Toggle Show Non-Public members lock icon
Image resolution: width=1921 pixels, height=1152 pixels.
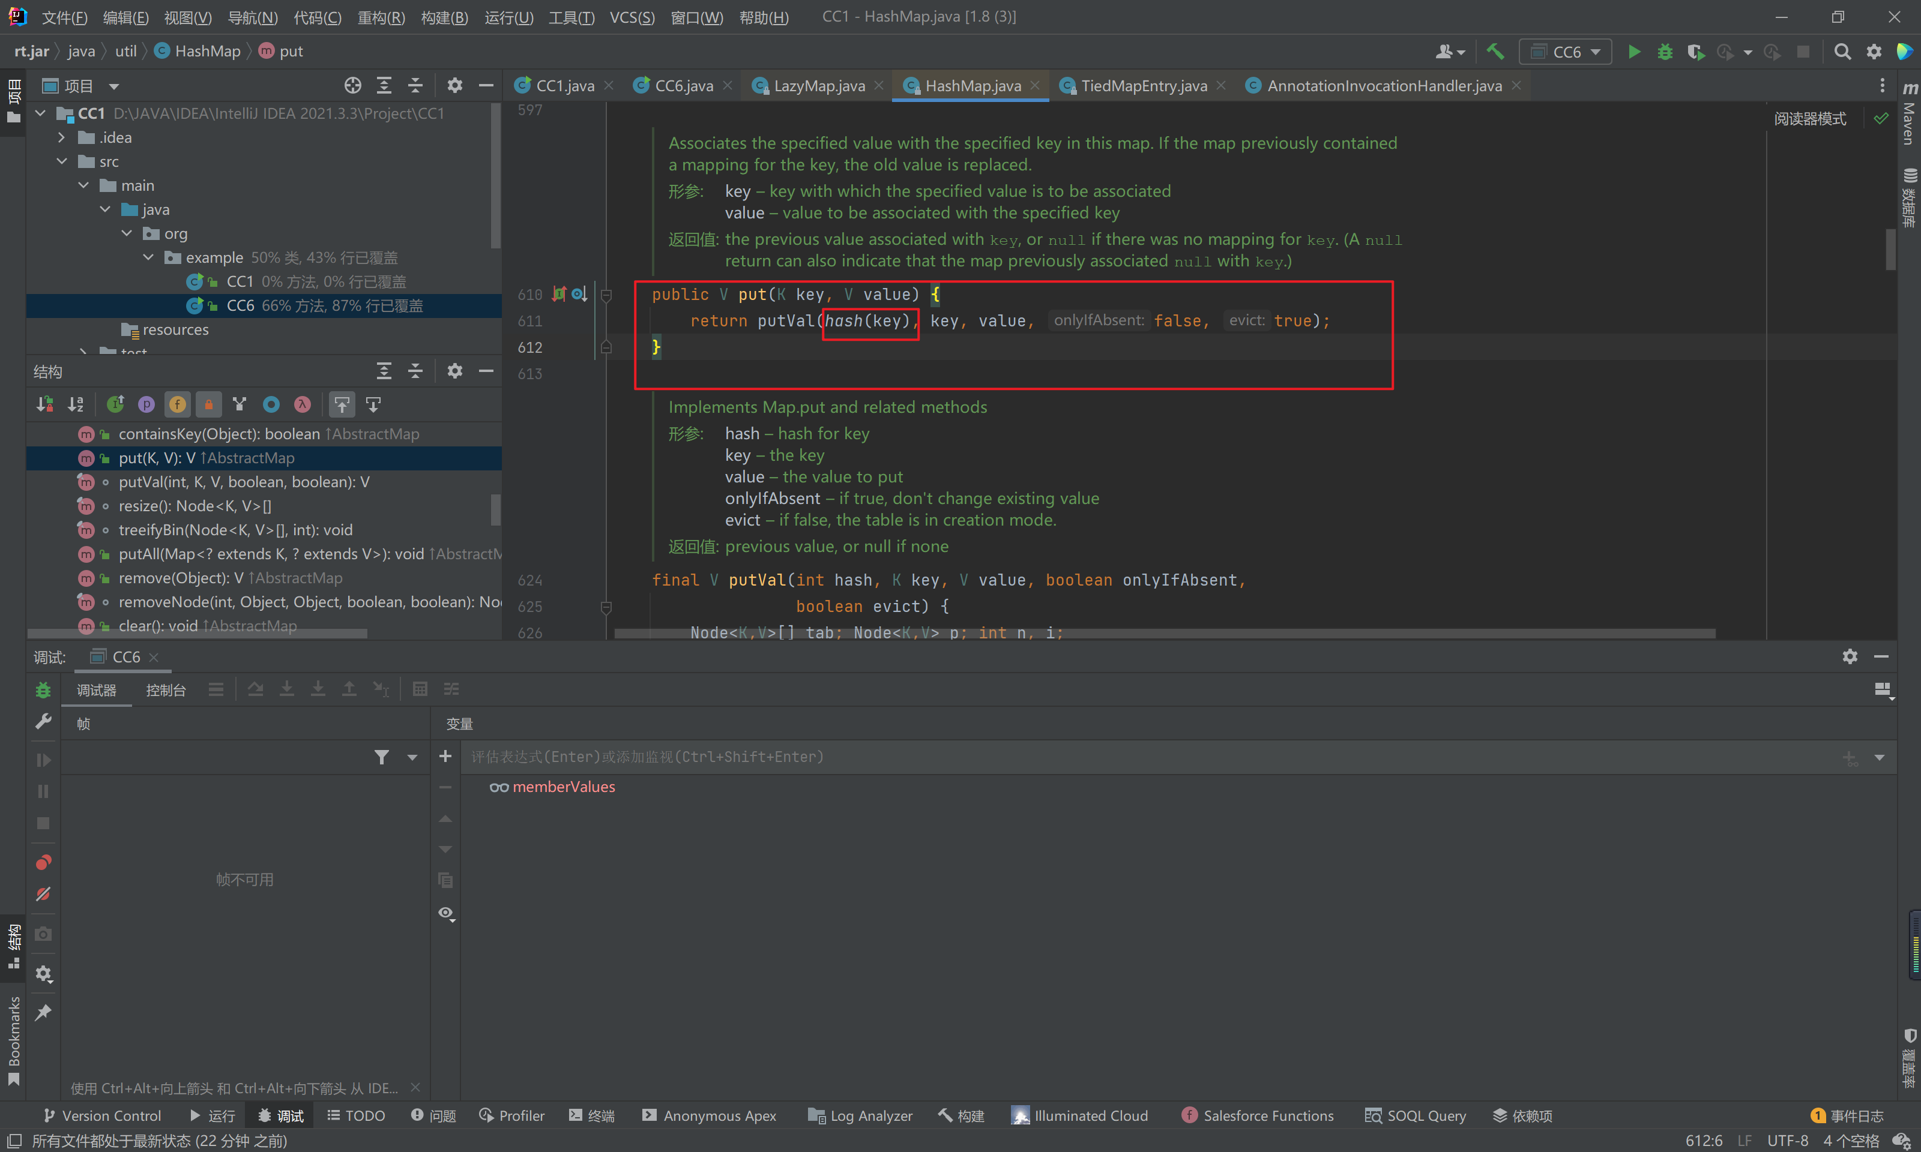tap(208, 404)
